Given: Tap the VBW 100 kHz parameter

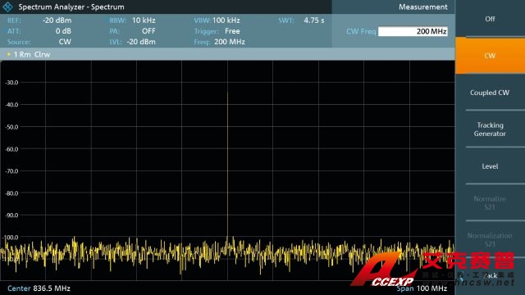Looking at the screenshot, I should pos(217,20).
